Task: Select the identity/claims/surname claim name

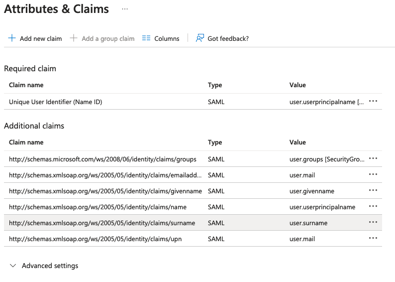Action: [x=102, y=223]
